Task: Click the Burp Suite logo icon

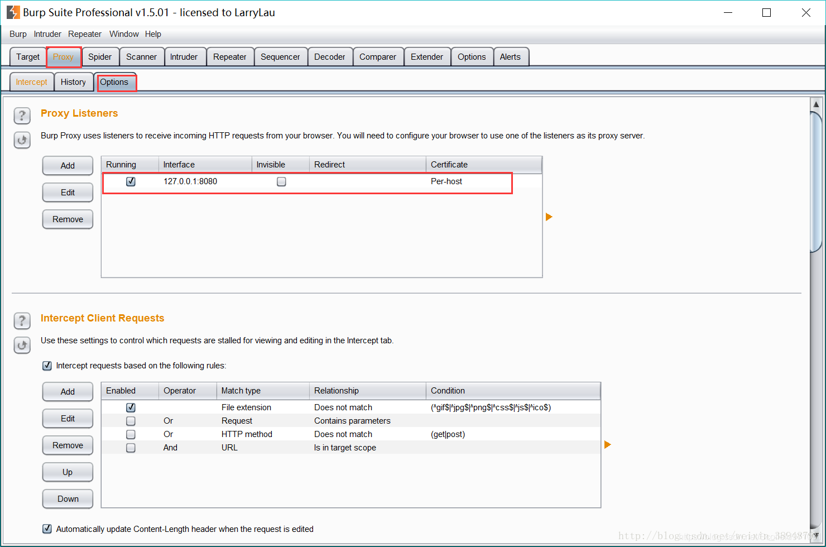Action: (x=13, y=12)
